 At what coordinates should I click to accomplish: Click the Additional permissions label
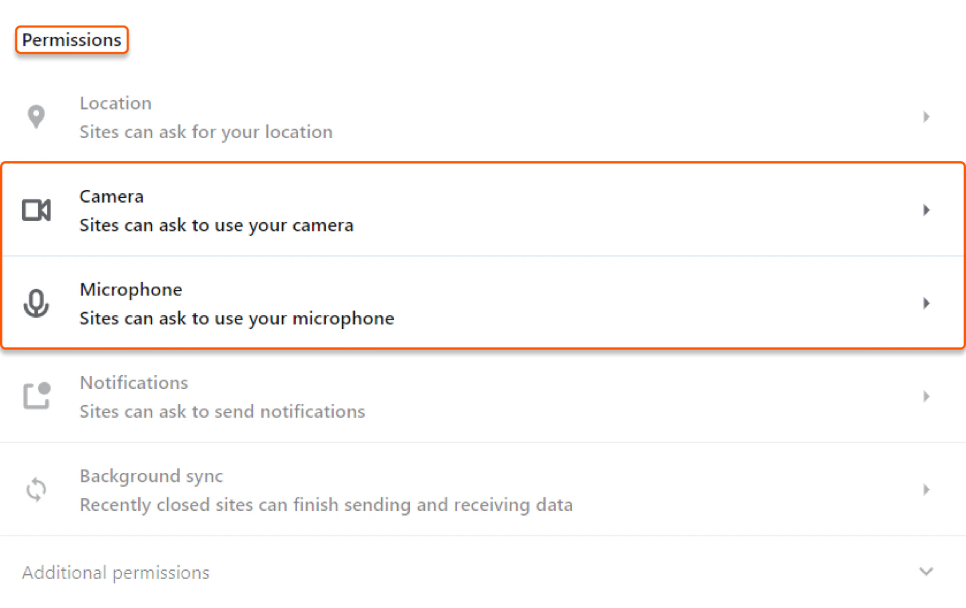click(116, 572)
